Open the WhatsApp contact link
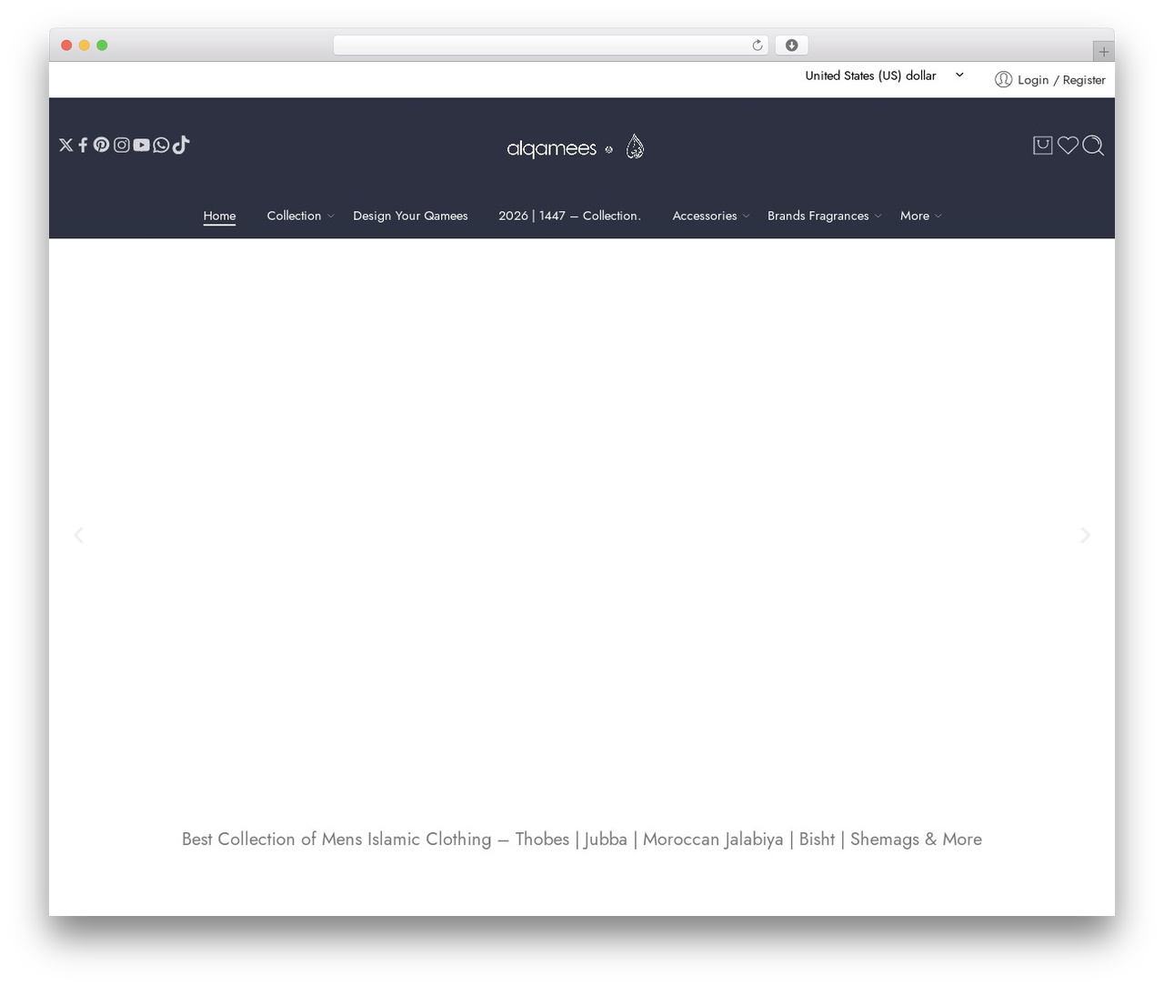The width and height of the screenshot is (1164, 986). click(161, 145)
